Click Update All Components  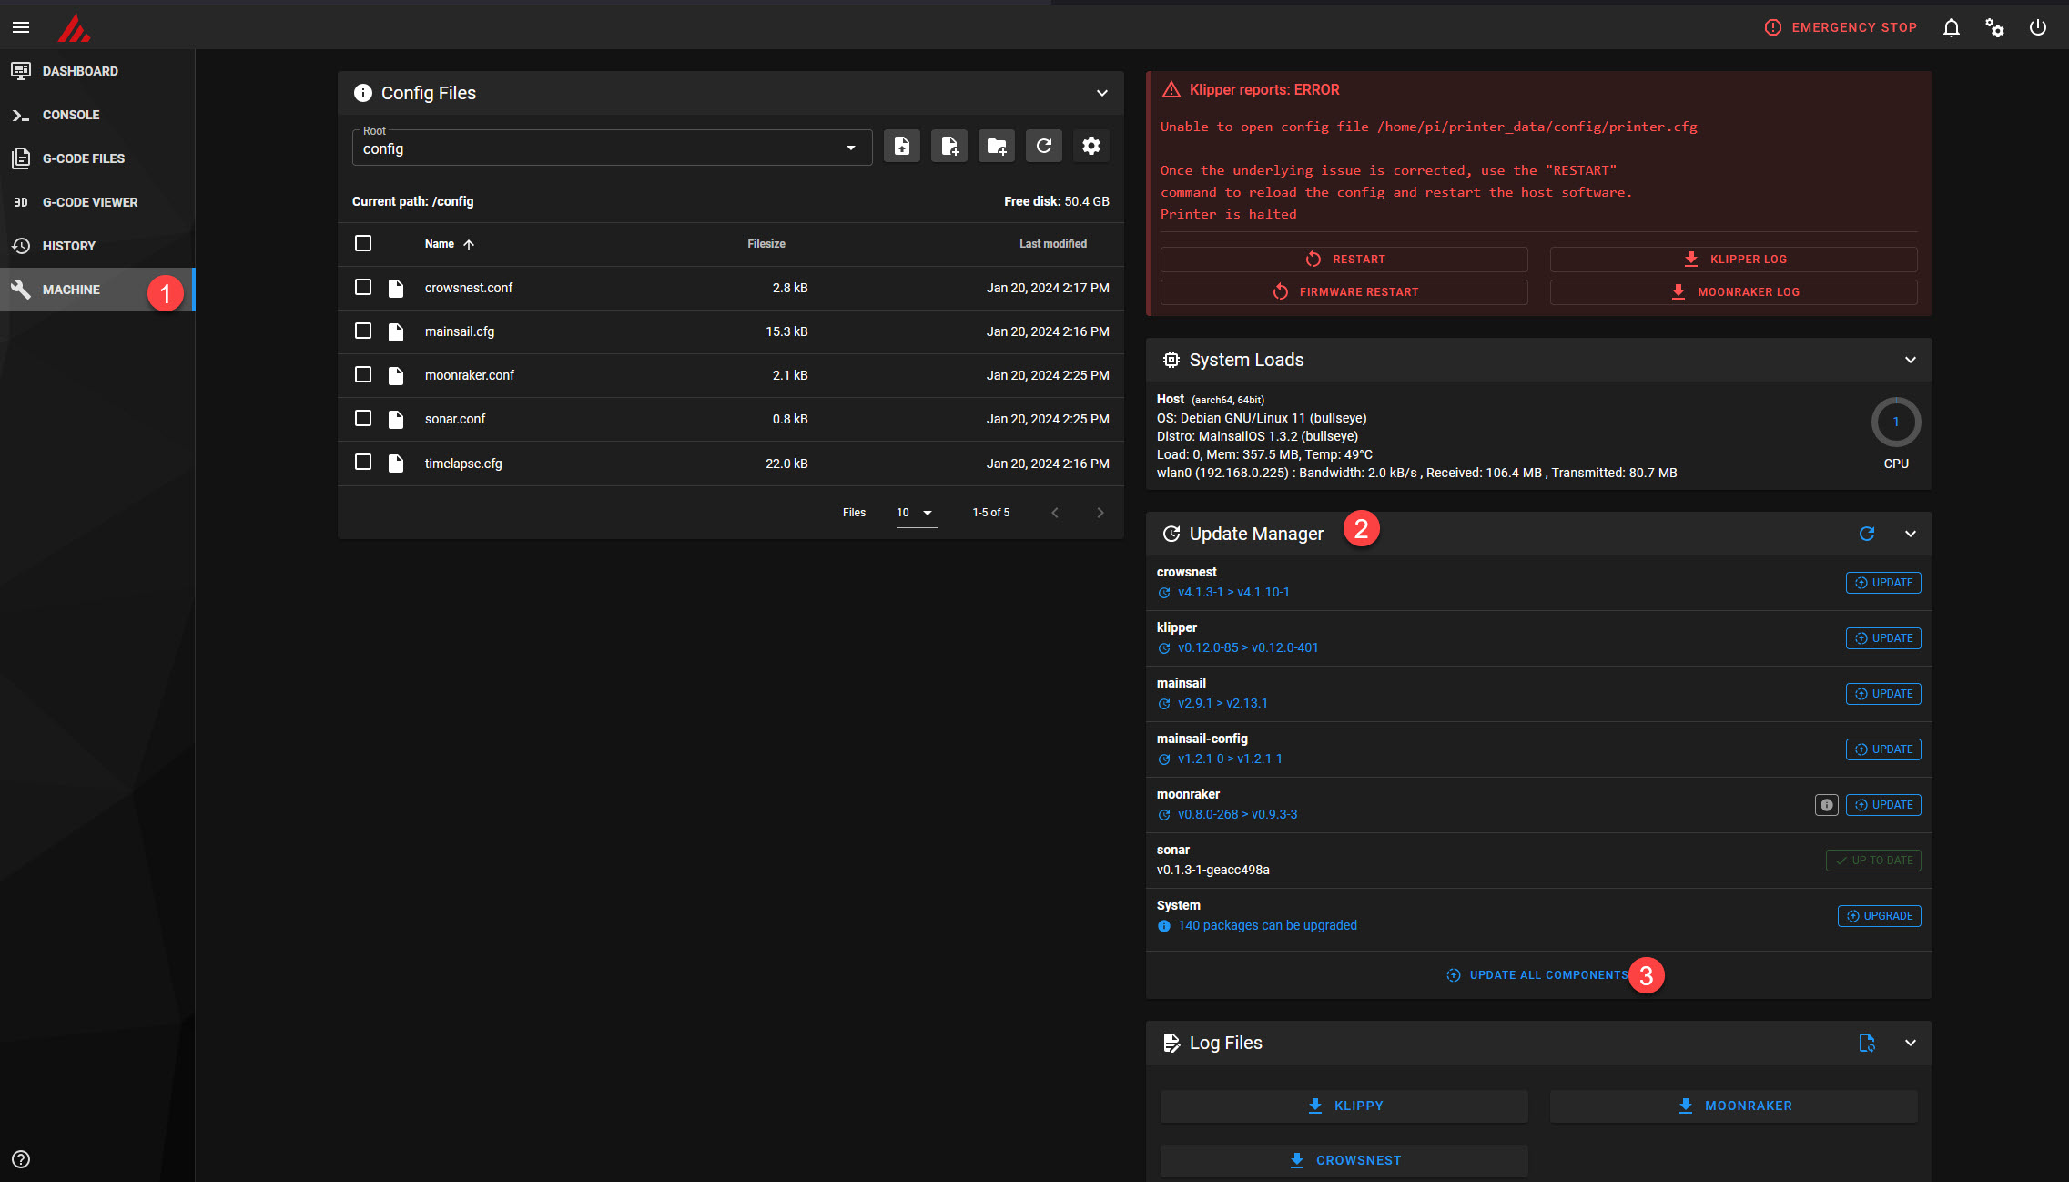click(1538, 975)
